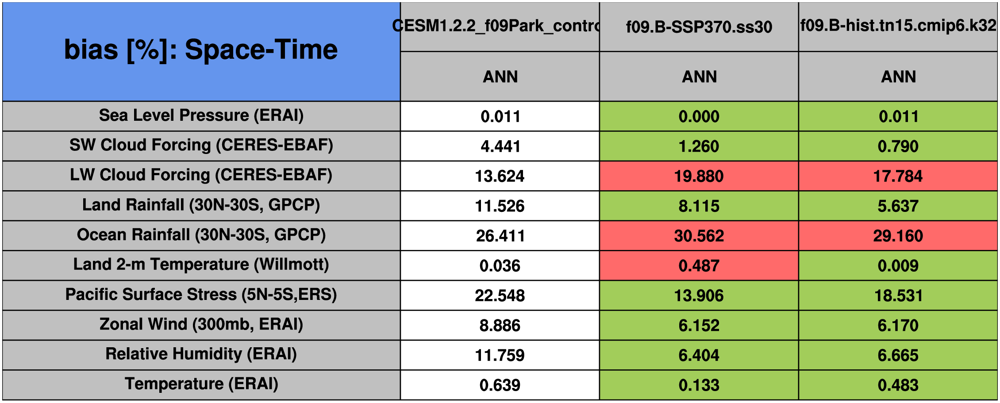Select the Zonal Wind (300mb, ERAI) label
The image size is (1000, 403).
[201, 324]
